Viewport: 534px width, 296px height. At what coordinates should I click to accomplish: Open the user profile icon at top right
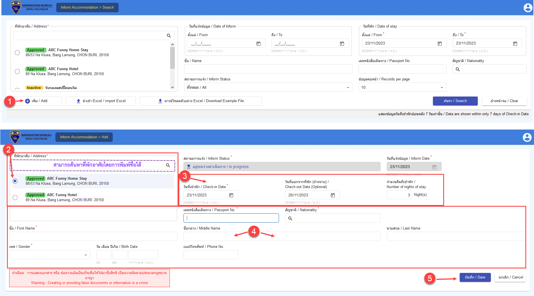pyautogui.click(x=528, y=8)
